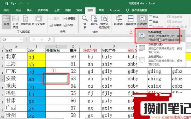Image resolution: width=191 pixels, height=119 pixels.
Task: Select column F header
Action: click(x=114, y=47)
